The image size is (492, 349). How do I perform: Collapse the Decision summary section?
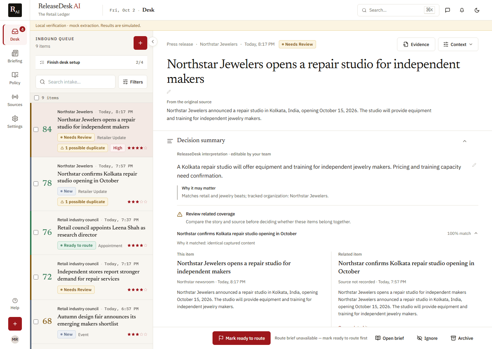pyautogui.click(x=465, y=141)
